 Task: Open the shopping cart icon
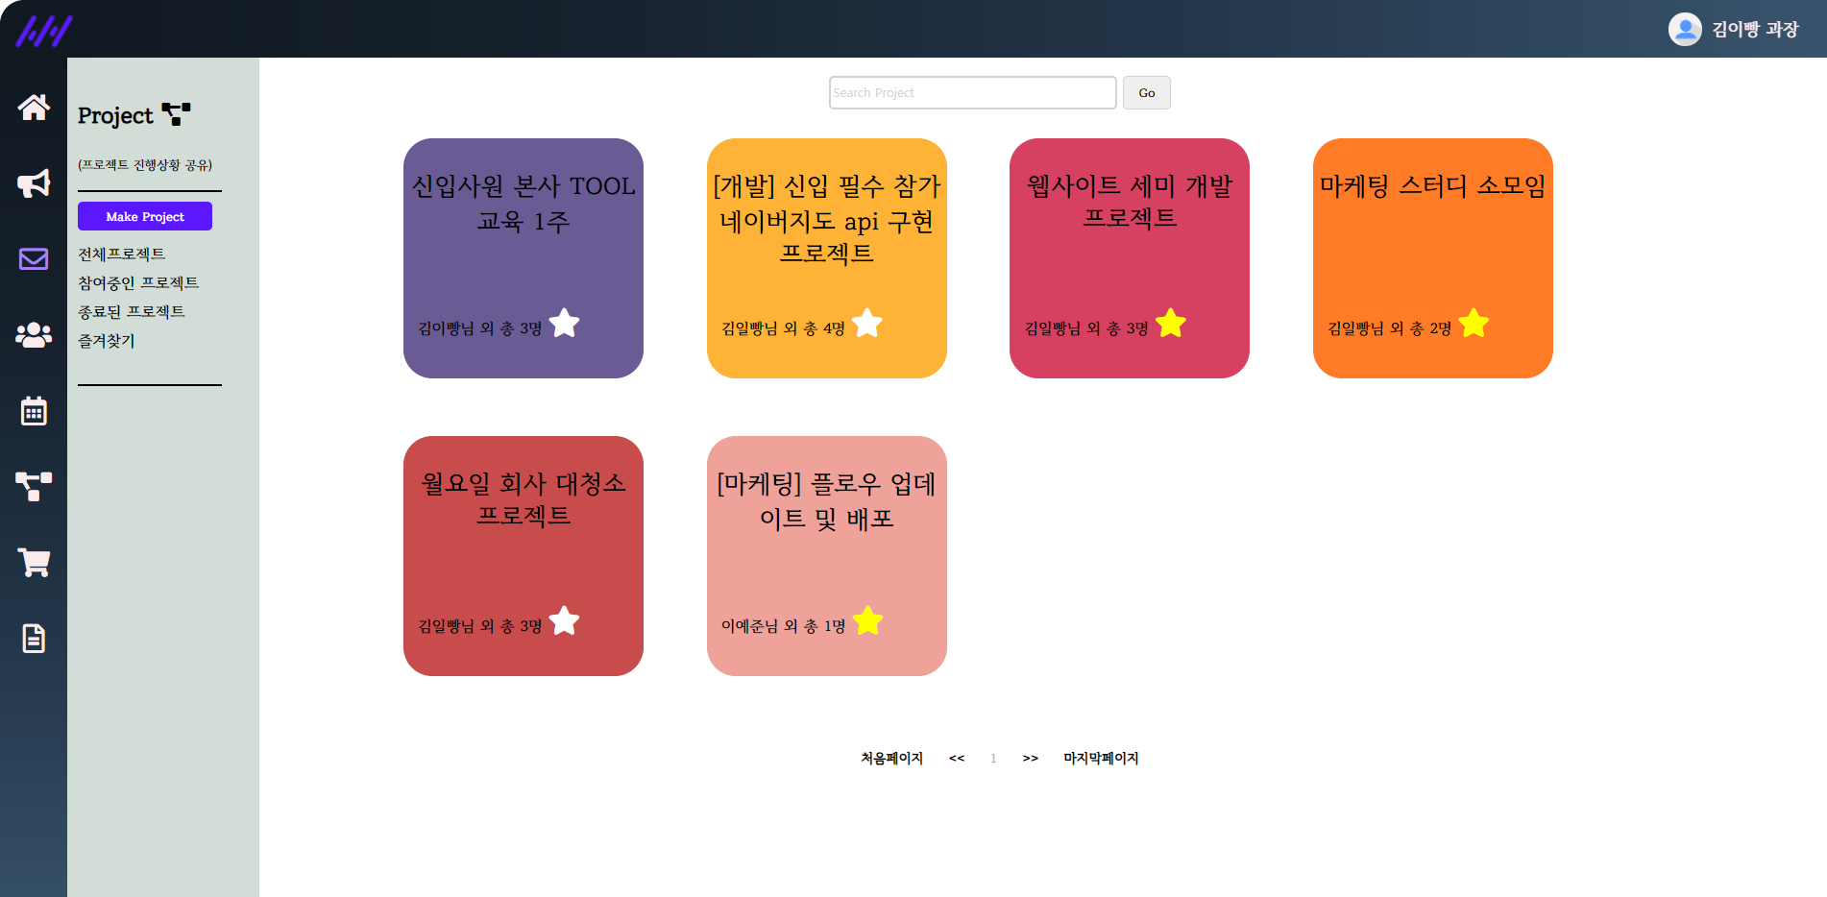click(34, 562)
